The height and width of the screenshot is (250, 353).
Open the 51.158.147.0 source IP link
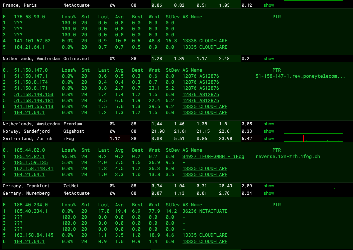31,70
